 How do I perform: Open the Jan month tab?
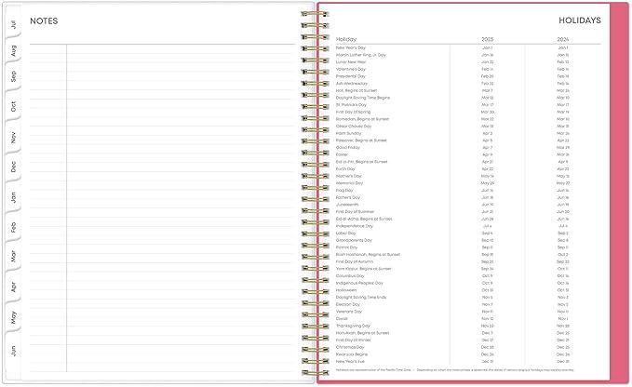click(12, 197)
